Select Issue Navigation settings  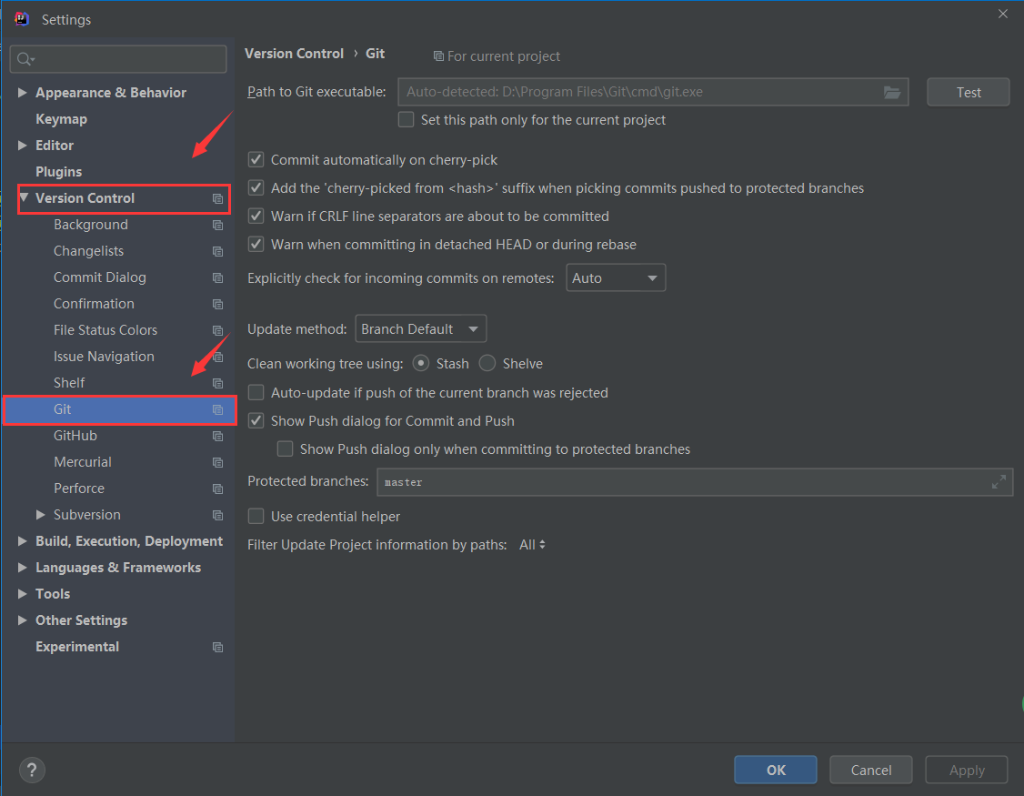(104, 357)
